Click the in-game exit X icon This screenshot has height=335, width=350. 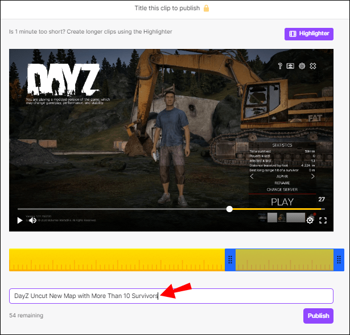click(312, 66)
